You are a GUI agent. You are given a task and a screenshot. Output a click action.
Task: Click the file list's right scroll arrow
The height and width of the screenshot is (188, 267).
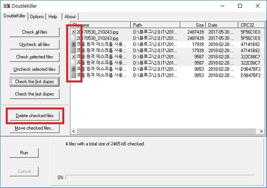tap(261, 131)
